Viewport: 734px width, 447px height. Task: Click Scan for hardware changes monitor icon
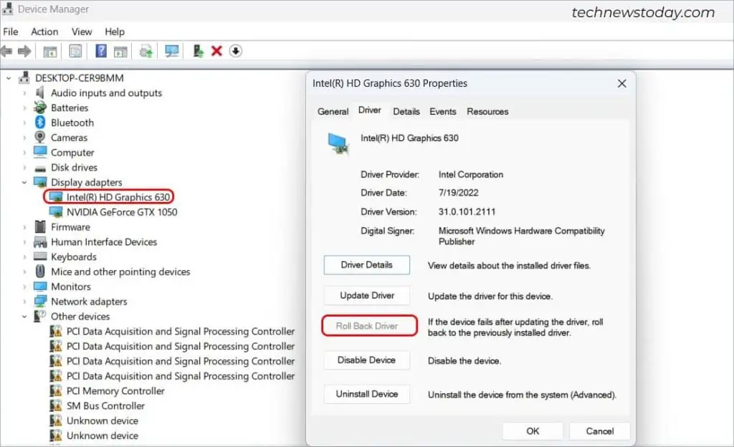pos(172,50)
